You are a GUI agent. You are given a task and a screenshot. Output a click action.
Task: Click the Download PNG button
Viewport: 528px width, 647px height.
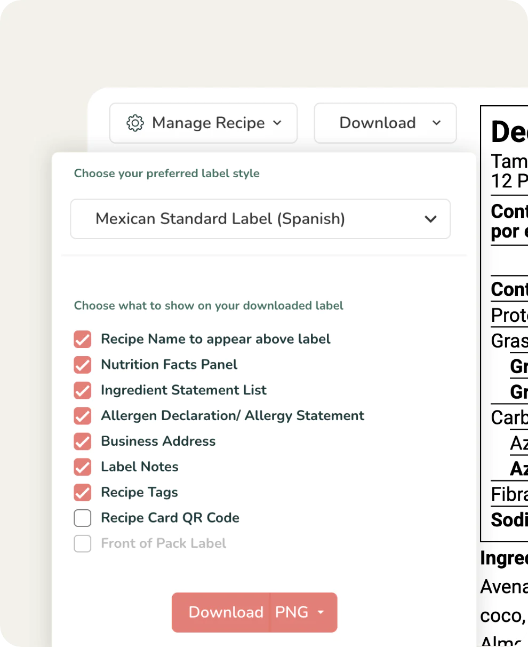click(x=226, y=612)
